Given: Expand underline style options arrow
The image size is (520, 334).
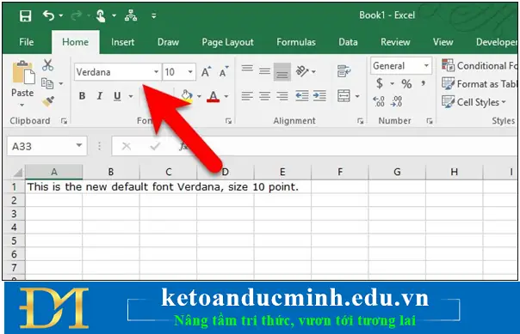Looking at the screenshot, I should (x=131, y=96).
